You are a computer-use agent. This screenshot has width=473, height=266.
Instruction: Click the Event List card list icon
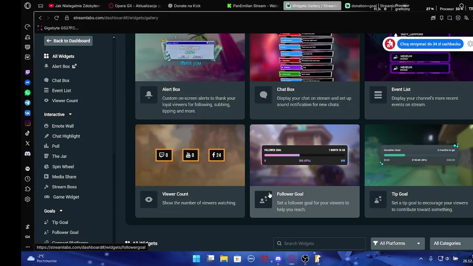click(378, 95)
